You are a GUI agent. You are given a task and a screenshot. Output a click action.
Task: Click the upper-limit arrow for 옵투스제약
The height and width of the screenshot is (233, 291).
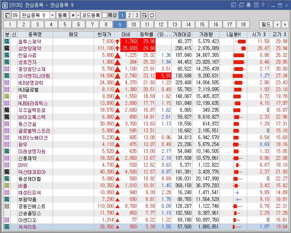117,42
